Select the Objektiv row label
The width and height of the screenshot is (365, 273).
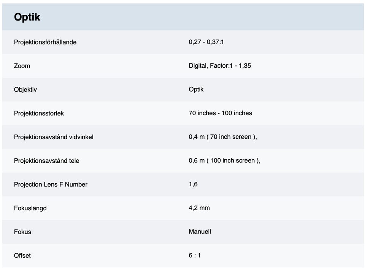click(x=25, y=90)
